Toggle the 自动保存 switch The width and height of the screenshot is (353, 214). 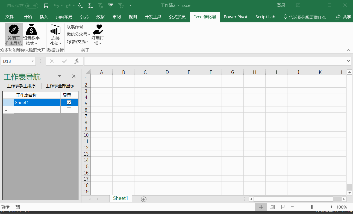(32, 5)
